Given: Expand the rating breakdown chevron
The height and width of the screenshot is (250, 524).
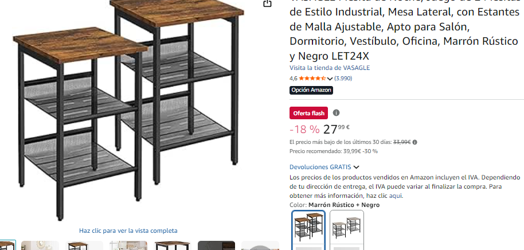Looking at the screenshot, I should (x=330, y=79).
